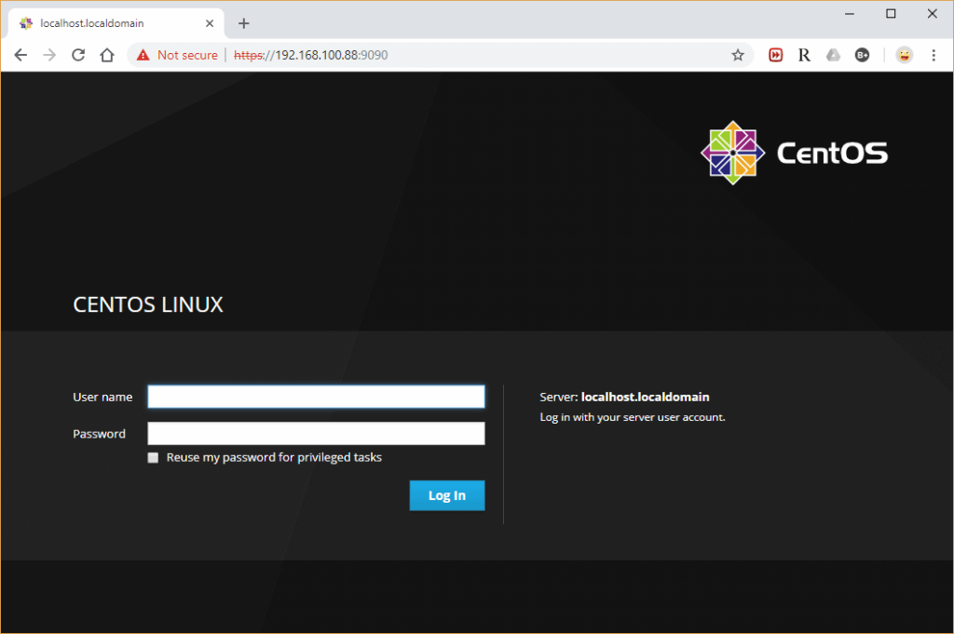Open the red fast-forward extension icon
Screen dimensions: 954x634
[x=776, y=55]
